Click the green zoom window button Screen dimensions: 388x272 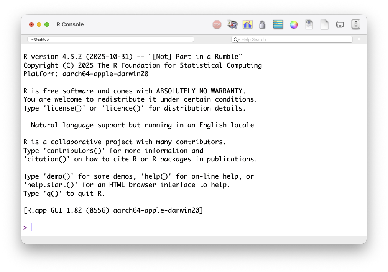47,24
